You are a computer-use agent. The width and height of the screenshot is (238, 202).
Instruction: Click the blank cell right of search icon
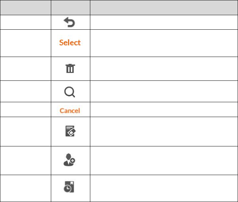(164, 91)
